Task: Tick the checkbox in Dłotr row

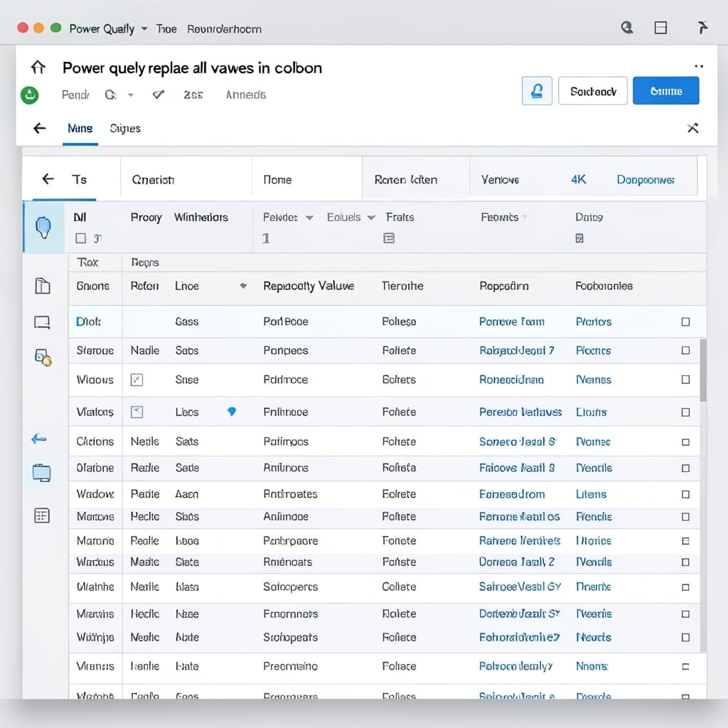Action: click(685, 322)
